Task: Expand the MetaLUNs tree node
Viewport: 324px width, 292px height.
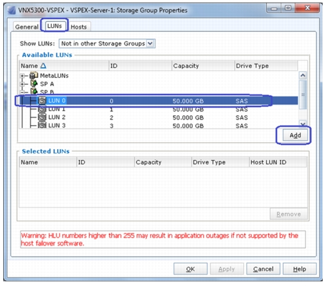Action: (x=22, y=76)
